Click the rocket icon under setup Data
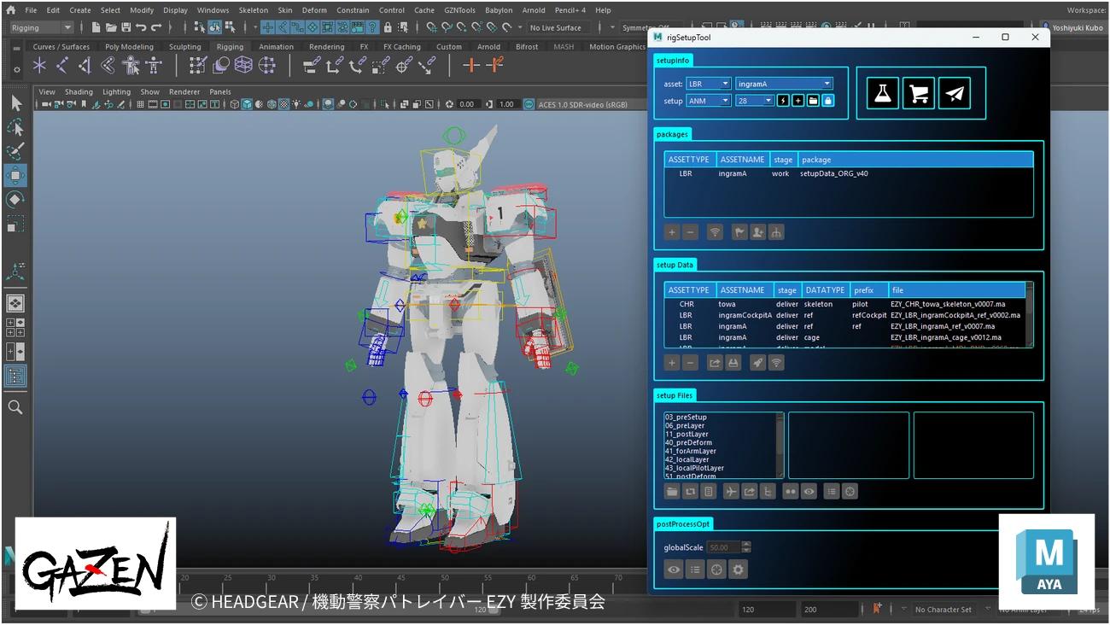This screenshot has width=1110, height=625. coord(757,363)
